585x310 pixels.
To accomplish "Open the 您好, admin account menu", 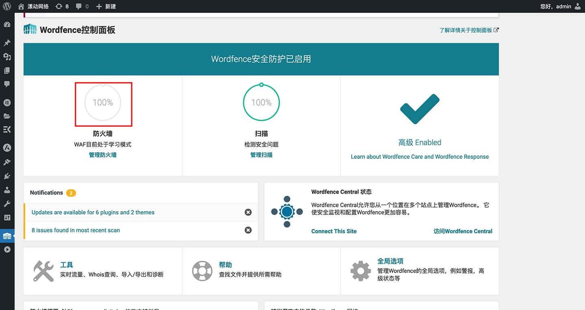I will (x=561, y=6).
